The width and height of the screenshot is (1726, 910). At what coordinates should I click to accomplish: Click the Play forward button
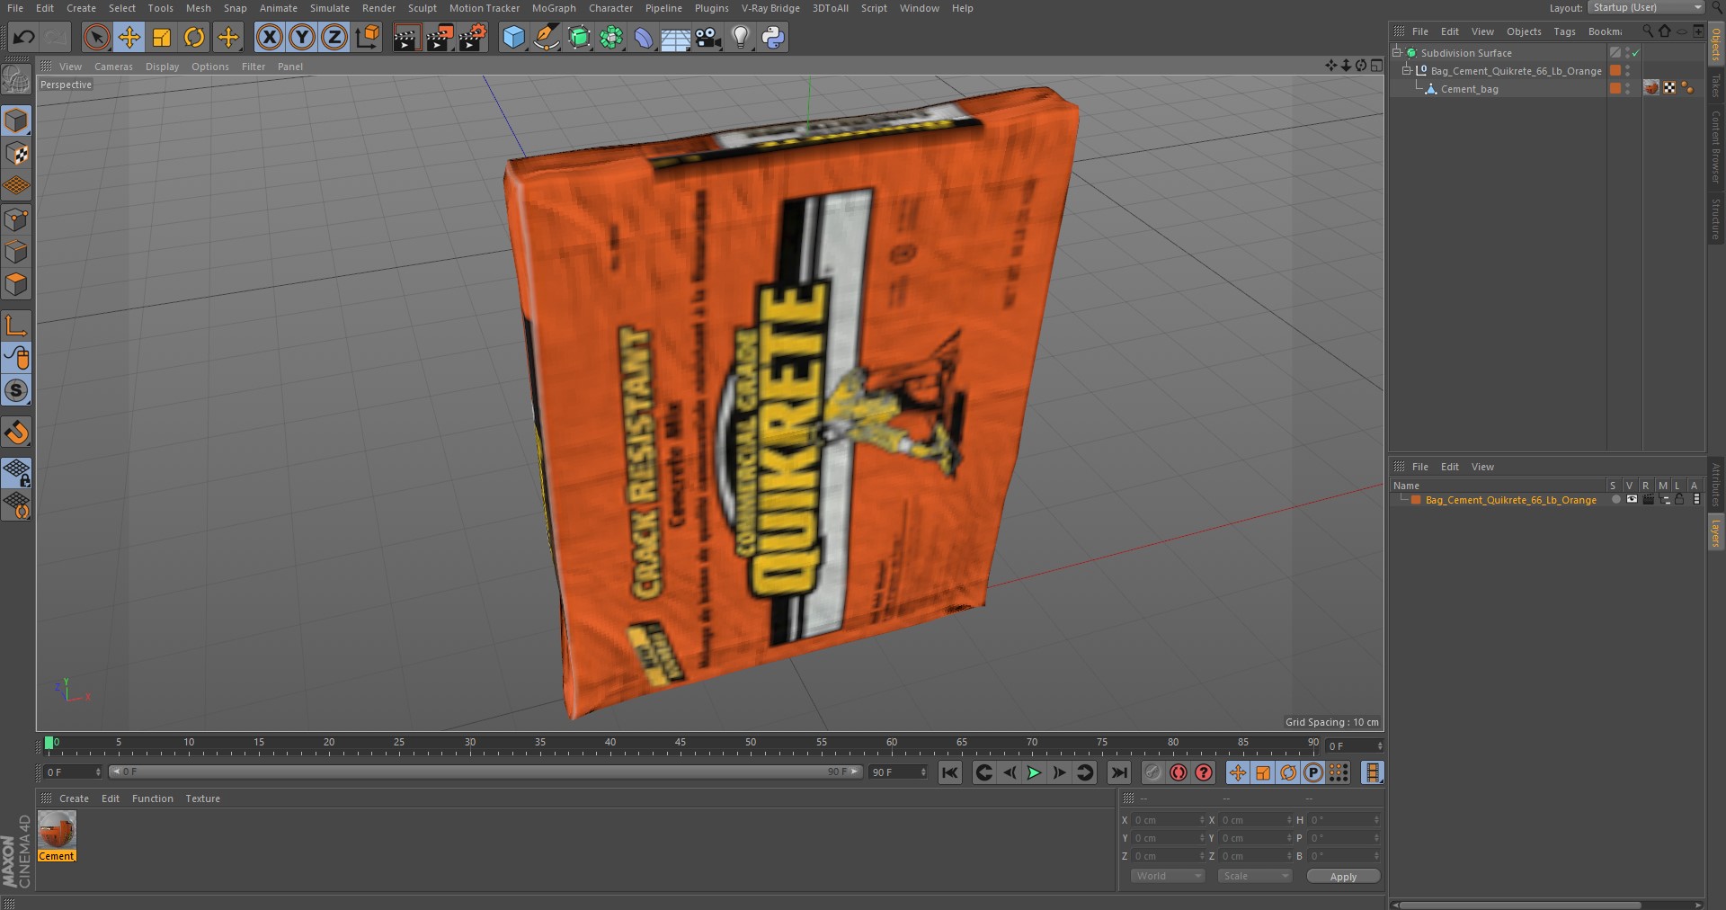point(1034,772)
